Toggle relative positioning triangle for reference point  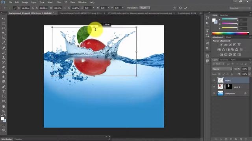click(x=33, y=8)
